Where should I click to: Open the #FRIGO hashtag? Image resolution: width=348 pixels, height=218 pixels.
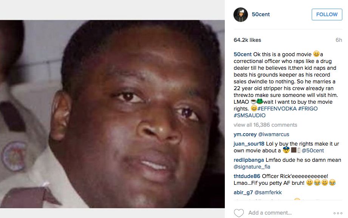click(308, 109)
